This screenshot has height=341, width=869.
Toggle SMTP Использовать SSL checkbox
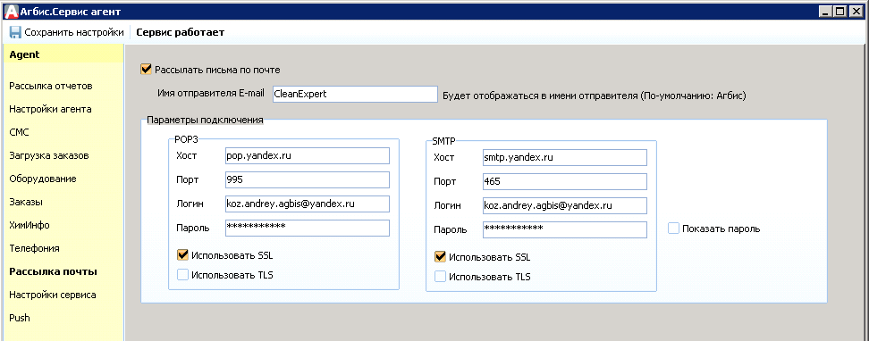click(441, 257)
